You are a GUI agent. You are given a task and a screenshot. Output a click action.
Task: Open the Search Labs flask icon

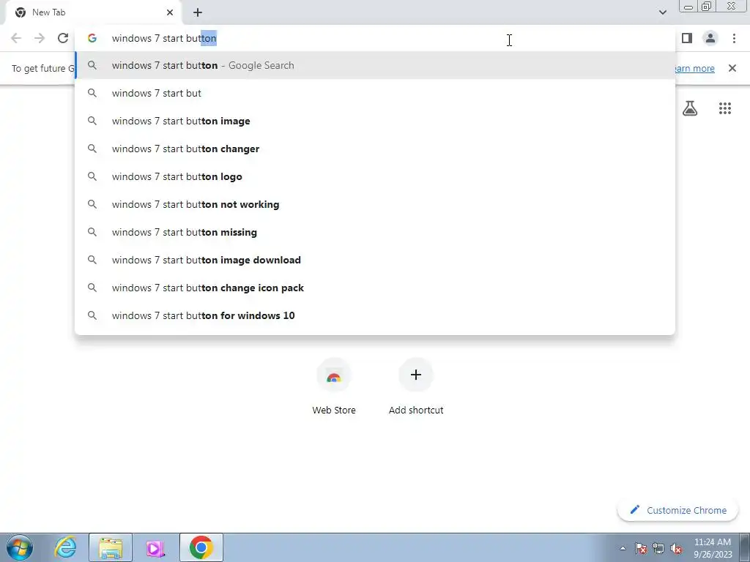point(690,108)
